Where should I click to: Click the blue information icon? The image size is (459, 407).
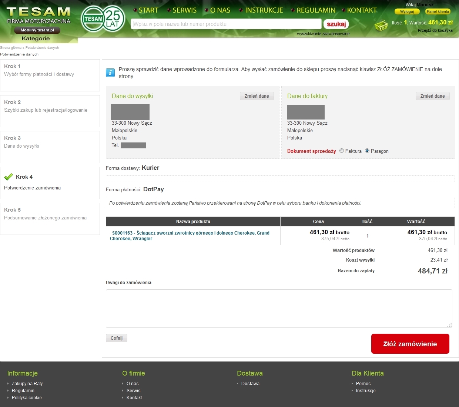(110, 73)
